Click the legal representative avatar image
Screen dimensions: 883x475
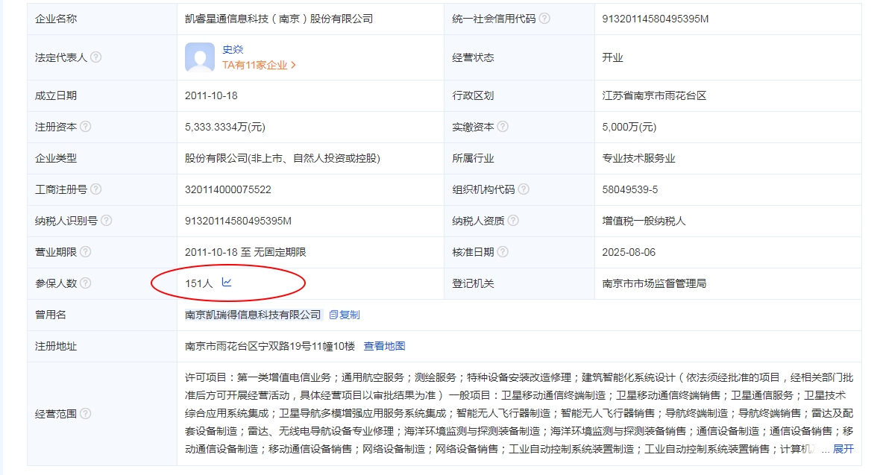point(200,57)
